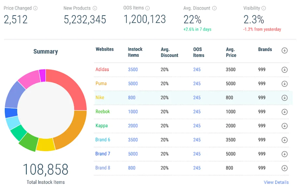
Task: Click info icon next to OOS Items
Action: [147, 8]
